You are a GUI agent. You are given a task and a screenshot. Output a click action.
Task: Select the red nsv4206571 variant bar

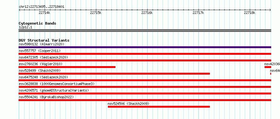point(145,93)
